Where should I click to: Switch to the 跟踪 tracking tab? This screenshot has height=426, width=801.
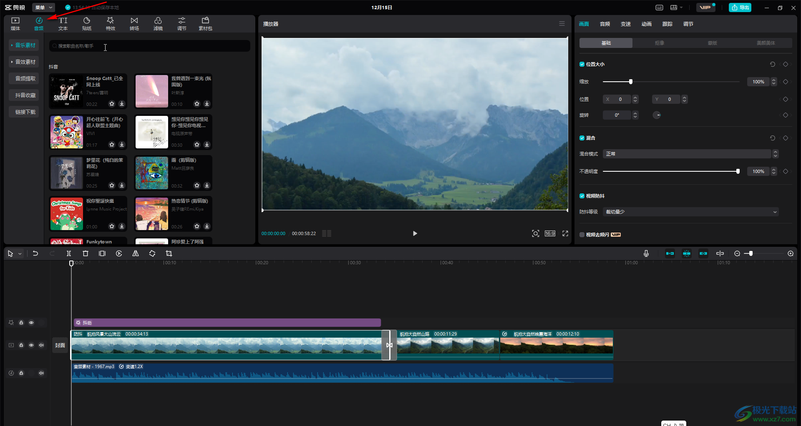point(667,24)
